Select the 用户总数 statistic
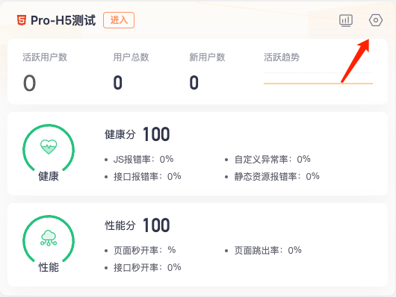 131,72
